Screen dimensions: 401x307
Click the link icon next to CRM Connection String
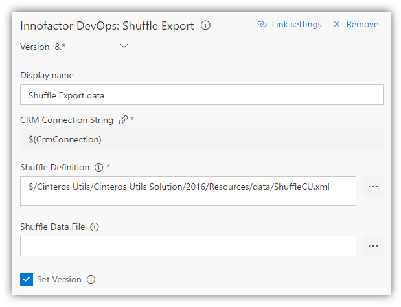pyautogui.click(x=123, y=120)
